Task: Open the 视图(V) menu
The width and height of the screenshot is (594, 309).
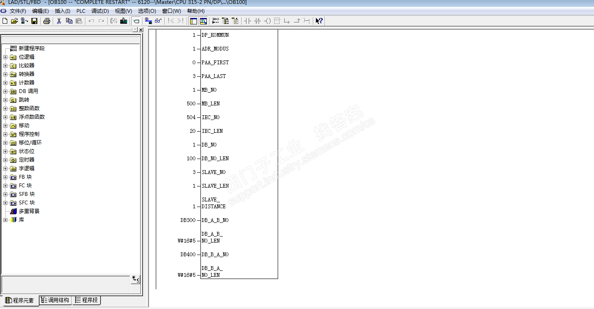Action: 124,11
